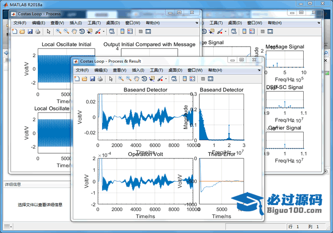Click Link Plot icon in Process & Result window
The image size is (333, 233).
(174, 79)
